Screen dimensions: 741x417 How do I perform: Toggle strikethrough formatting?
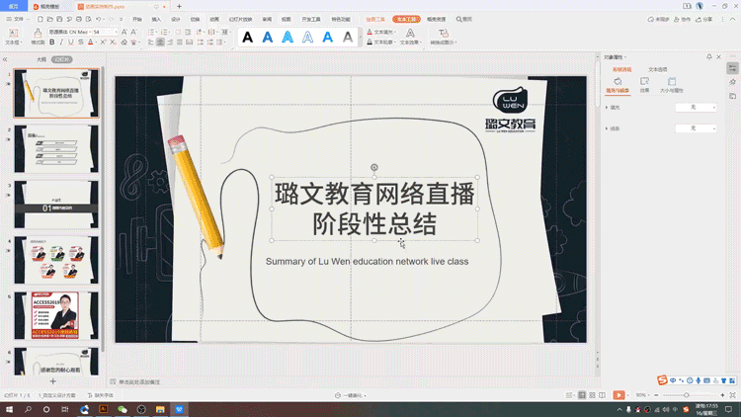(81, 42)
